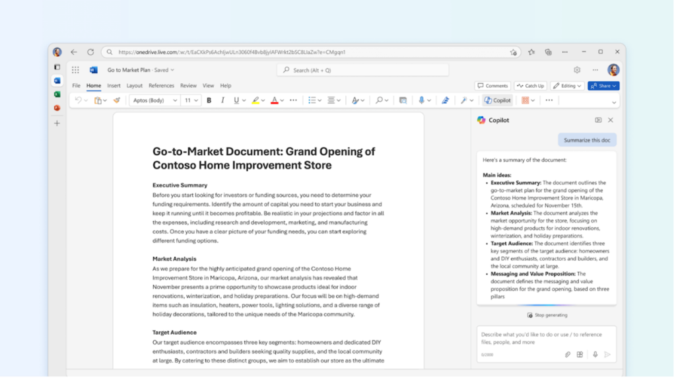This screenshot has width=676, height=379.
Task: Click the Dictate microphone in the ribbon
Action: (x=421, y=100)
